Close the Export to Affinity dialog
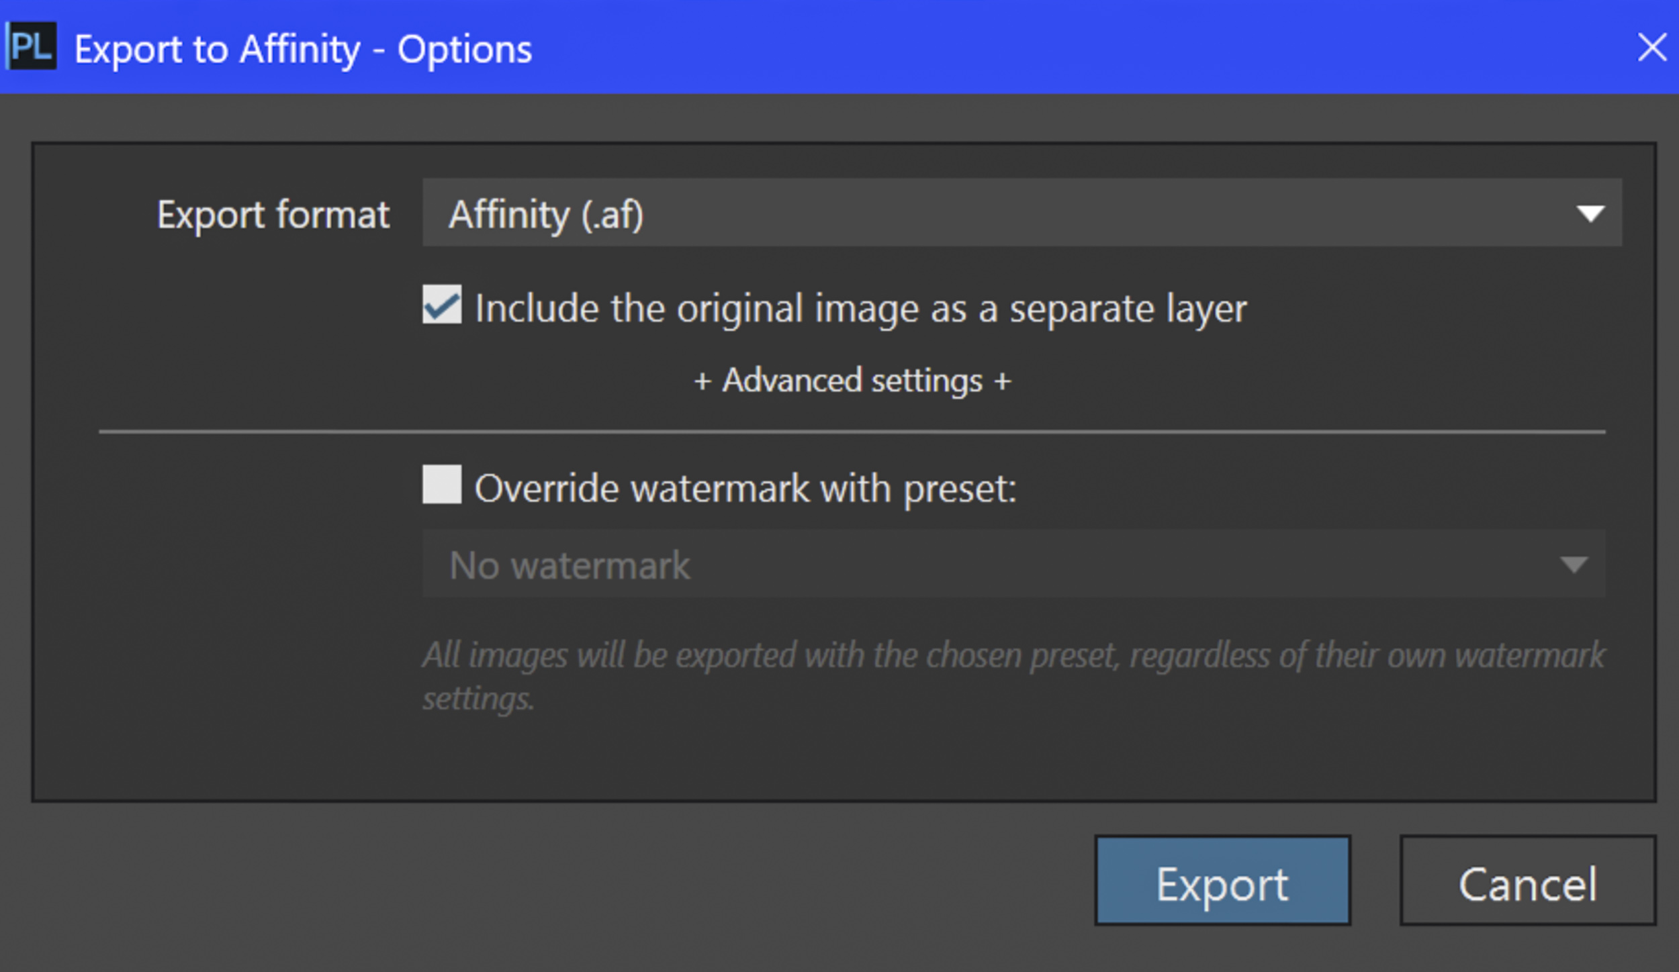 [x=1651, y=48]
